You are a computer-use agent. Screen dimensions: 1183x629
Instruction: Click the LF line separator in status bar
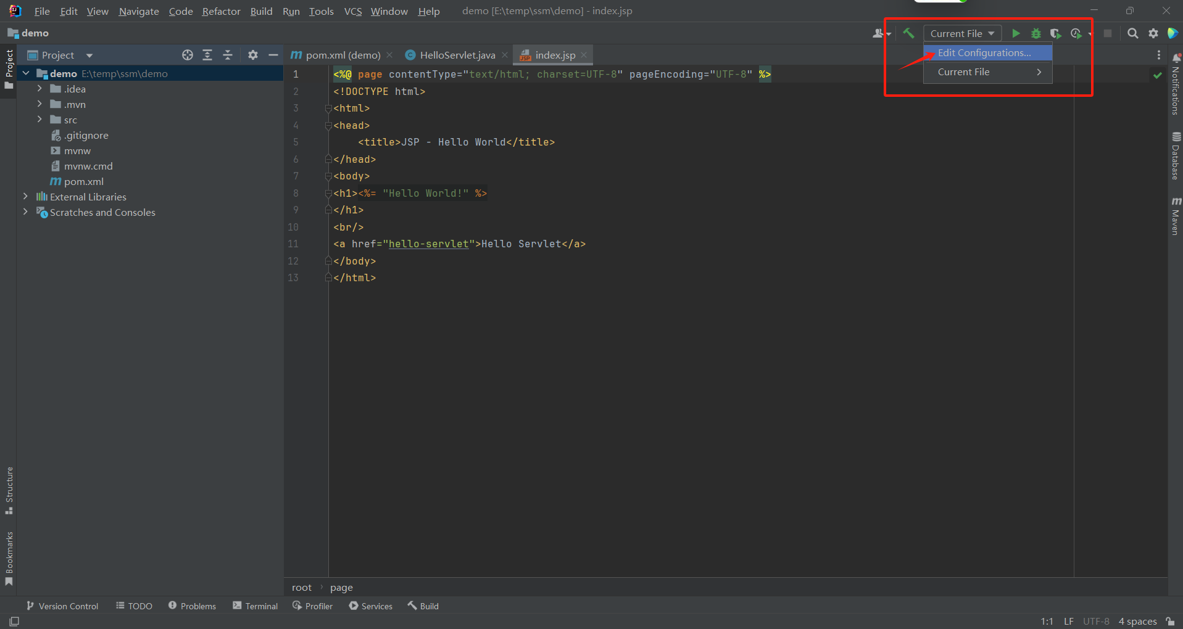pyautogui.click(x=1069, y=621)
